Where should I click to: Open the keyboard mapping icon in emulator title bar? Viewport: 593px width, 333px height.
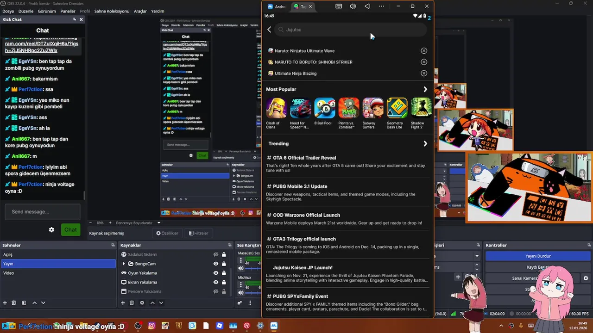pos(339,6)
